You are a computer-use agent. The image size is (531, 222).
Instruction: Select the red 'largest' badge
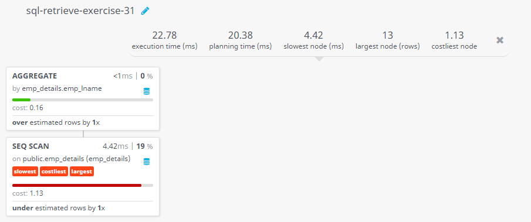tap(82, 172)
